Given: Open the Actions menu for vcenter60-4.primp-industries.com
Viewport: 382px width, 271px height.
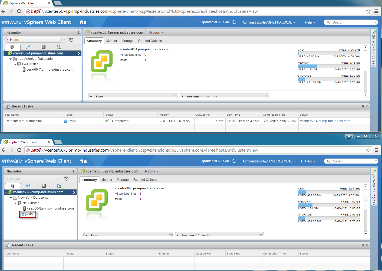Looking at the screenshot, I should tap(156, 32).
